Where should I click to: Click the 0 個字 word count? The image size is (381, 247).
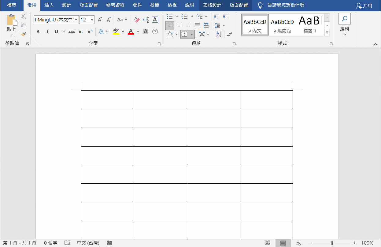point(50,243)
